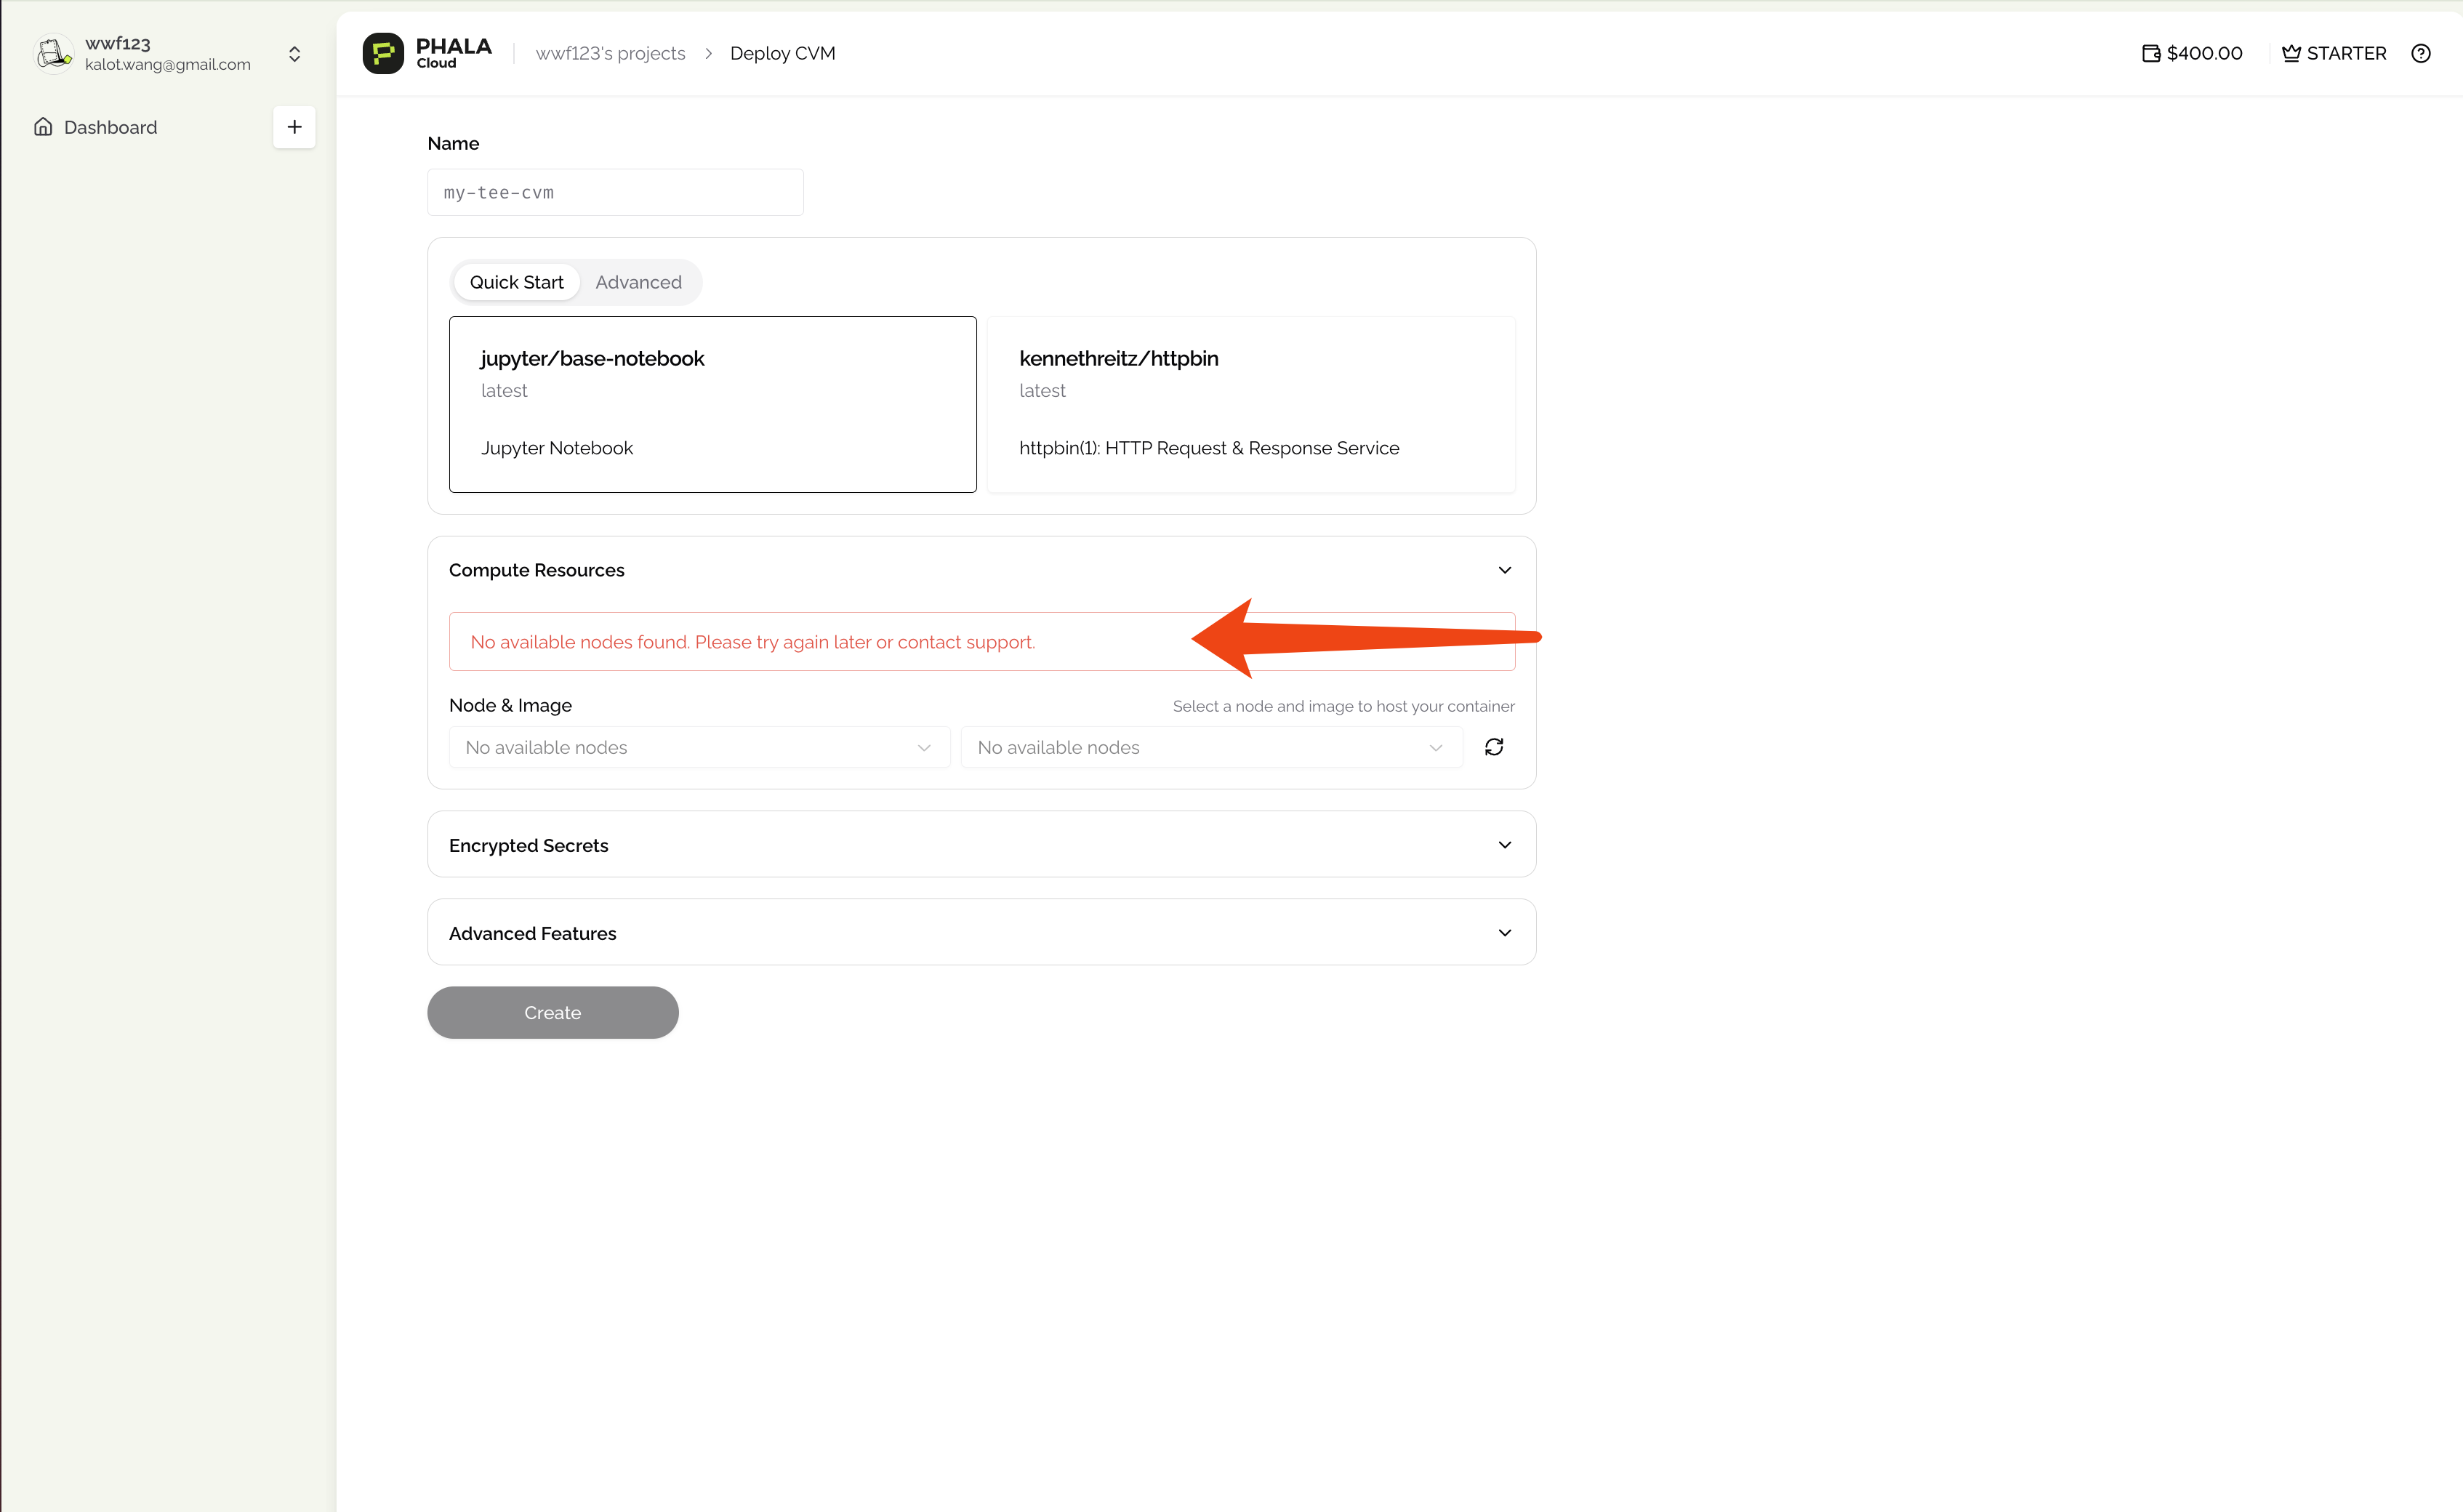Open the second No available nodes image dropdown
2463x1512 pixels.
click(x=1211, y=747)
